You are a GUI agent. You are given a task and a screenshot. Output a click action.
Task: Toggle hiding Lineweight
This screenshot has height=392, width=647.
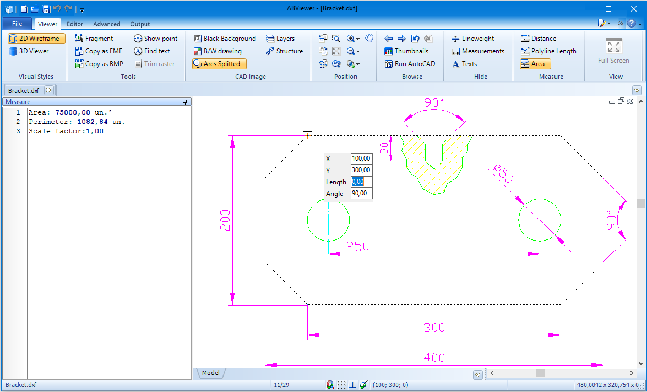click(x=472, y=39)
